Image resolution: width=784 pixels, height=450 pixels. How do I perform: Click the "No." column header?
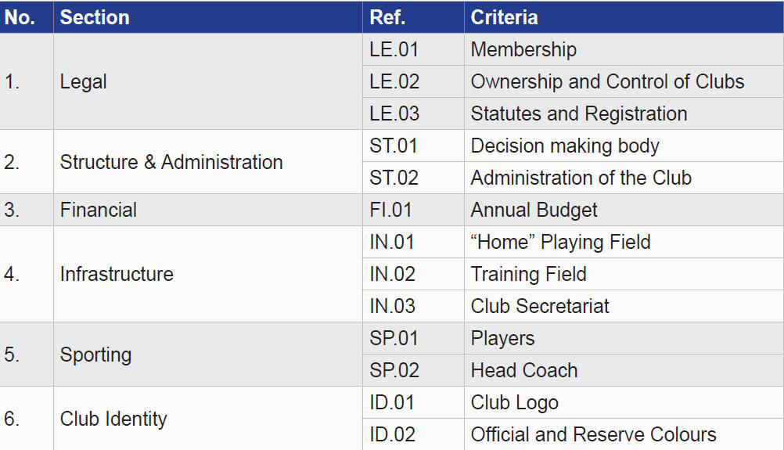pyautogui.click(x=20, y=17)
